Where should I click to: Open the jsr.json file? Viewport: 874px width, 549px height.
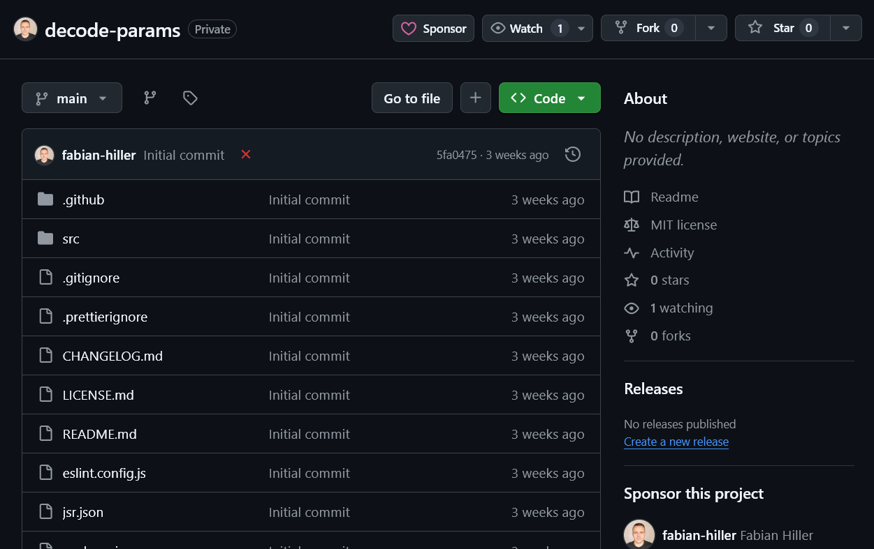(82, 512)
